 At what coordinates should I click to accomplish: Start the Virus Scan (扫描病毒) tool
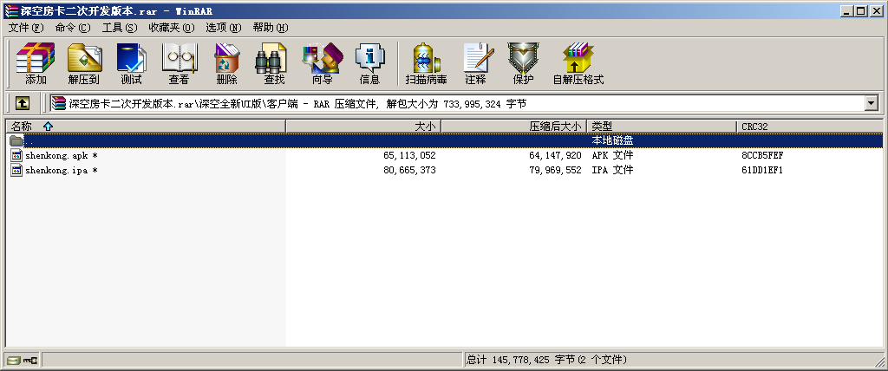tap(426, 63)
